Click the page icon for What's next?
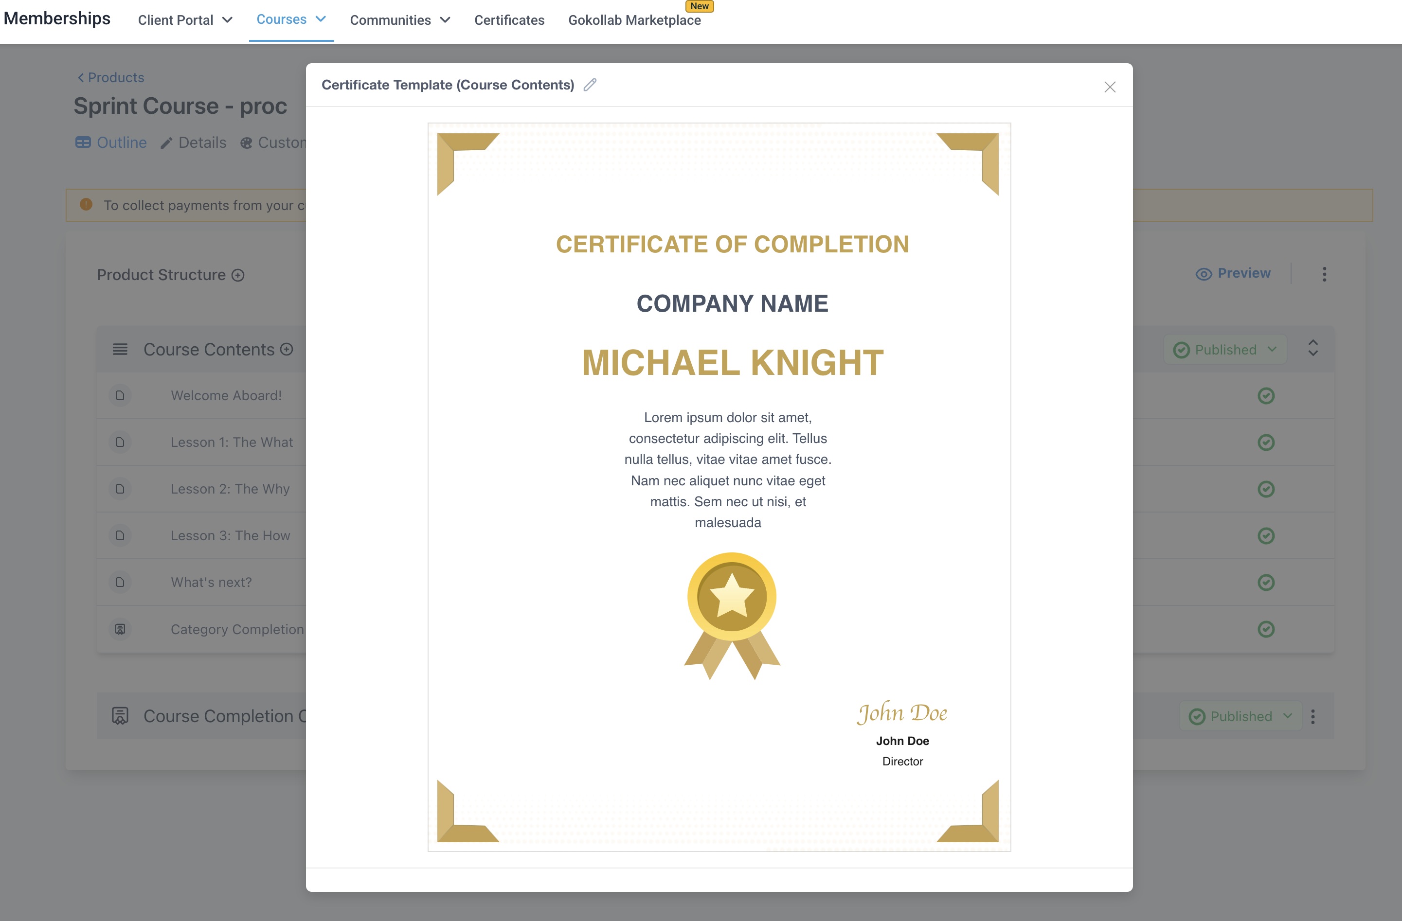Screen dimensions: 1402x921 coord(120,582)
